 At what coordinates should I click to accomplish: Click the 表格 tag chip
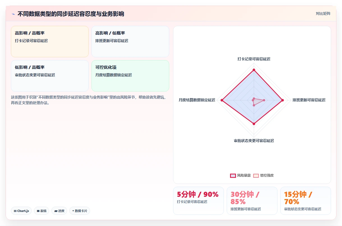click(x=42, y=211)
